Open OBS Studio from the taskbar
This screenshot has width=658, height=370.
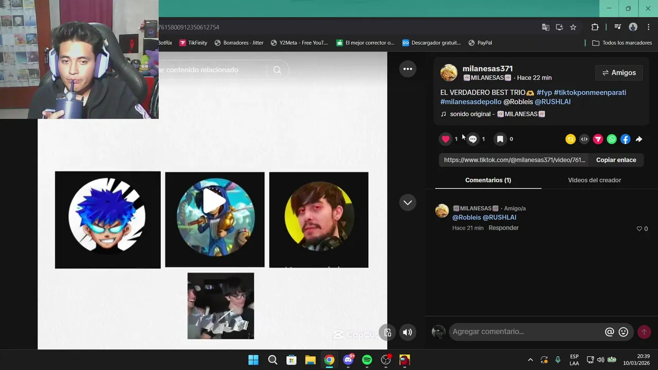click(386, 360)
